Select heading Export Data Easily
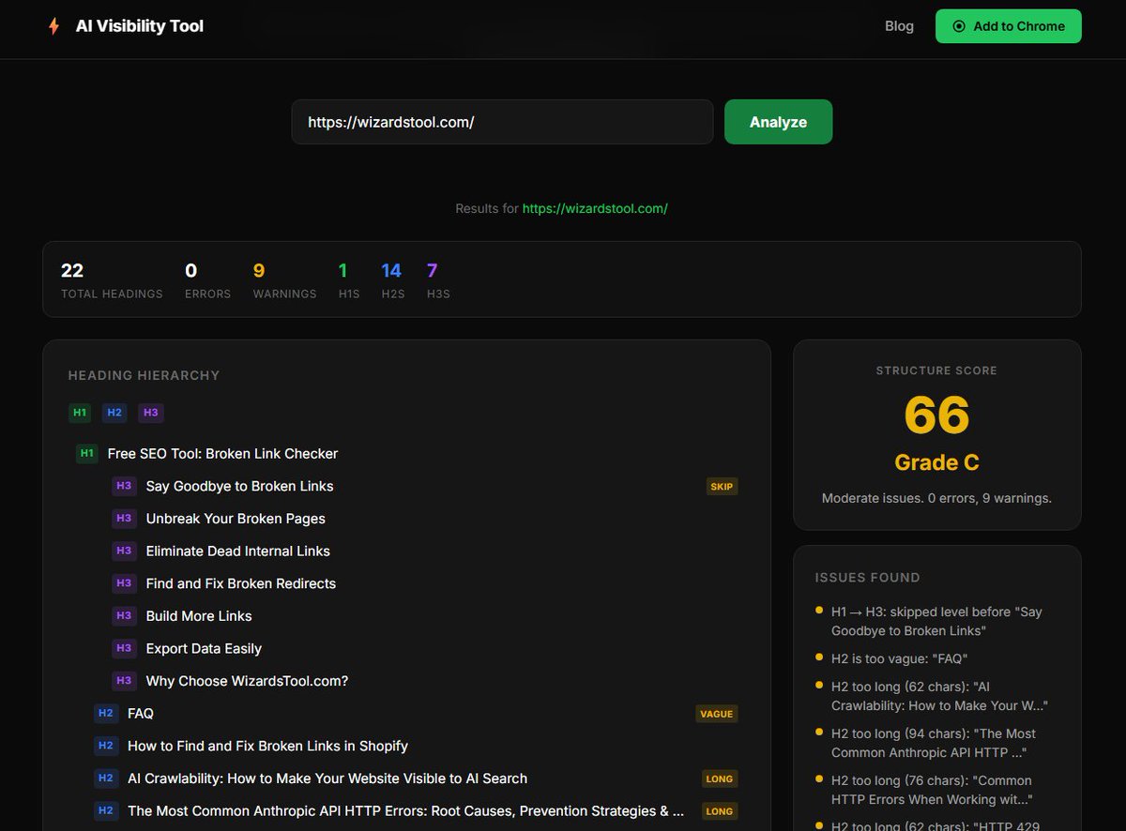The image size is (1126, 831). 204,648
